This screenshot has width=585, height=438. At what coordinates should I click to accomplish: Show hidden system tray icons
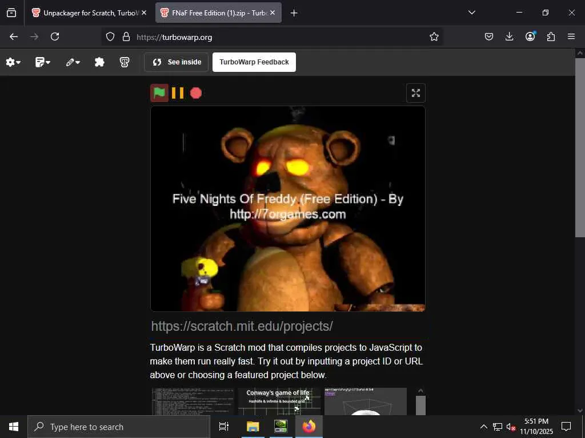(x=483, y=427)
